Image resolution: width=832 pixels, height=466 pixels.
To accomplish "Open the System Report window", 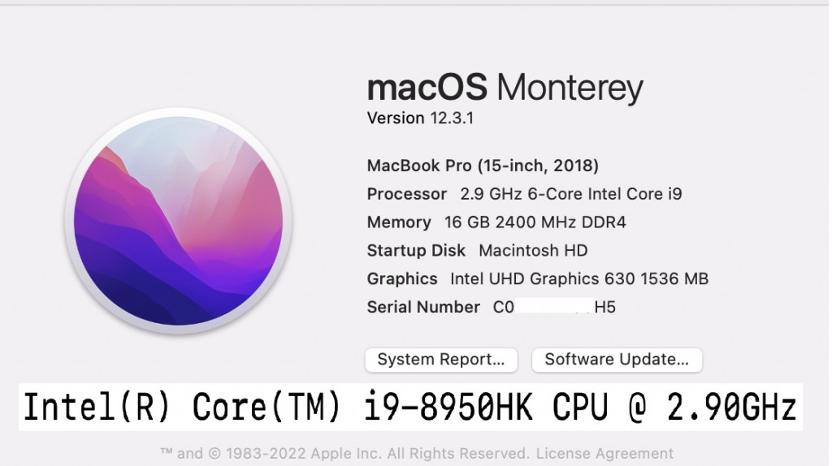I will pyautogui.click(x=441, y=360).
